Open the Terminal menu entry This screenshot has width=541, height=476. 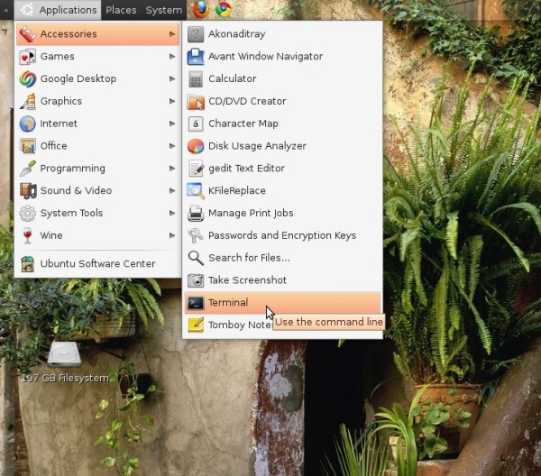pyautogui.click(x=282, y=303)
